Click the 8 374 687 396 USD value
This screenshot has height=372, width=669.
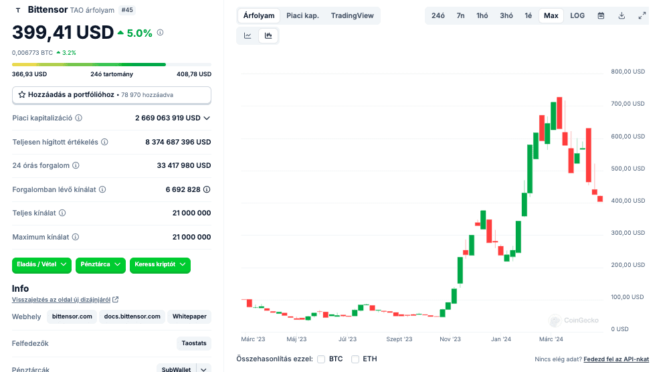point(179,142)
